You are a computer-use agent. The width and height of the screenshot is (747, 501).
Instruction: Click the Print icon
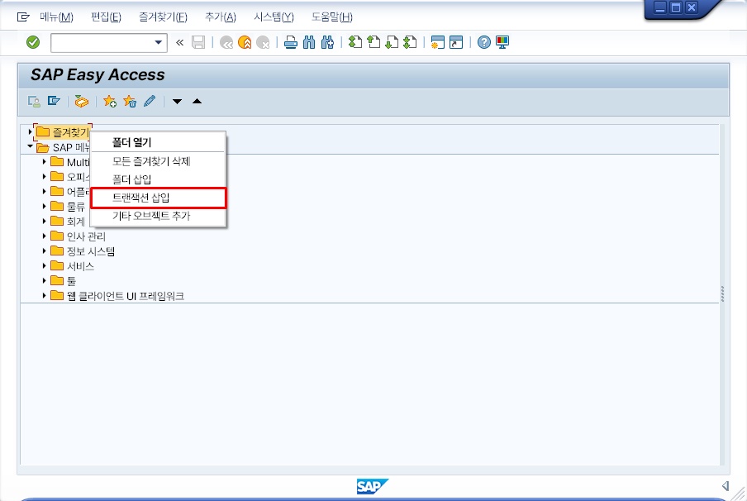[291, 42]
